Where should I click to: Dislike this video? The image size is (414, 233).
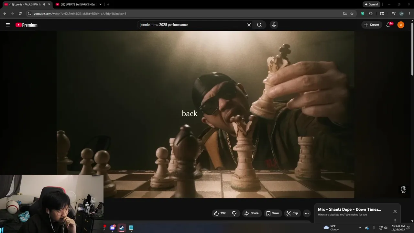coord(234,213)
